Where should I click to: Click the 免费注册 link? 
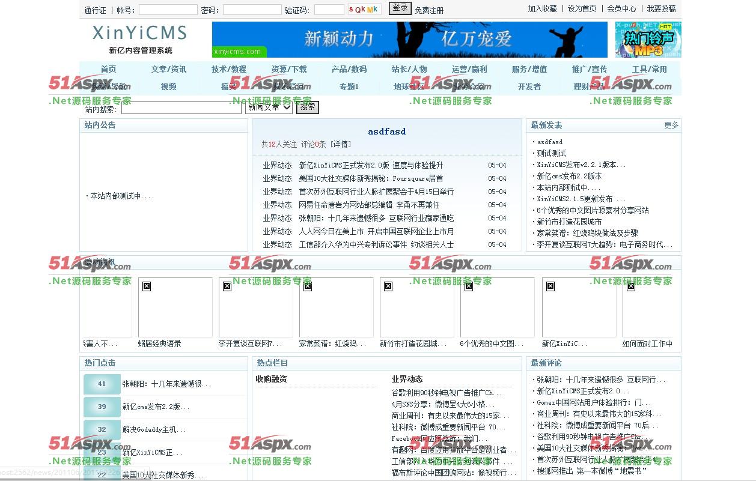pos(429,10)
